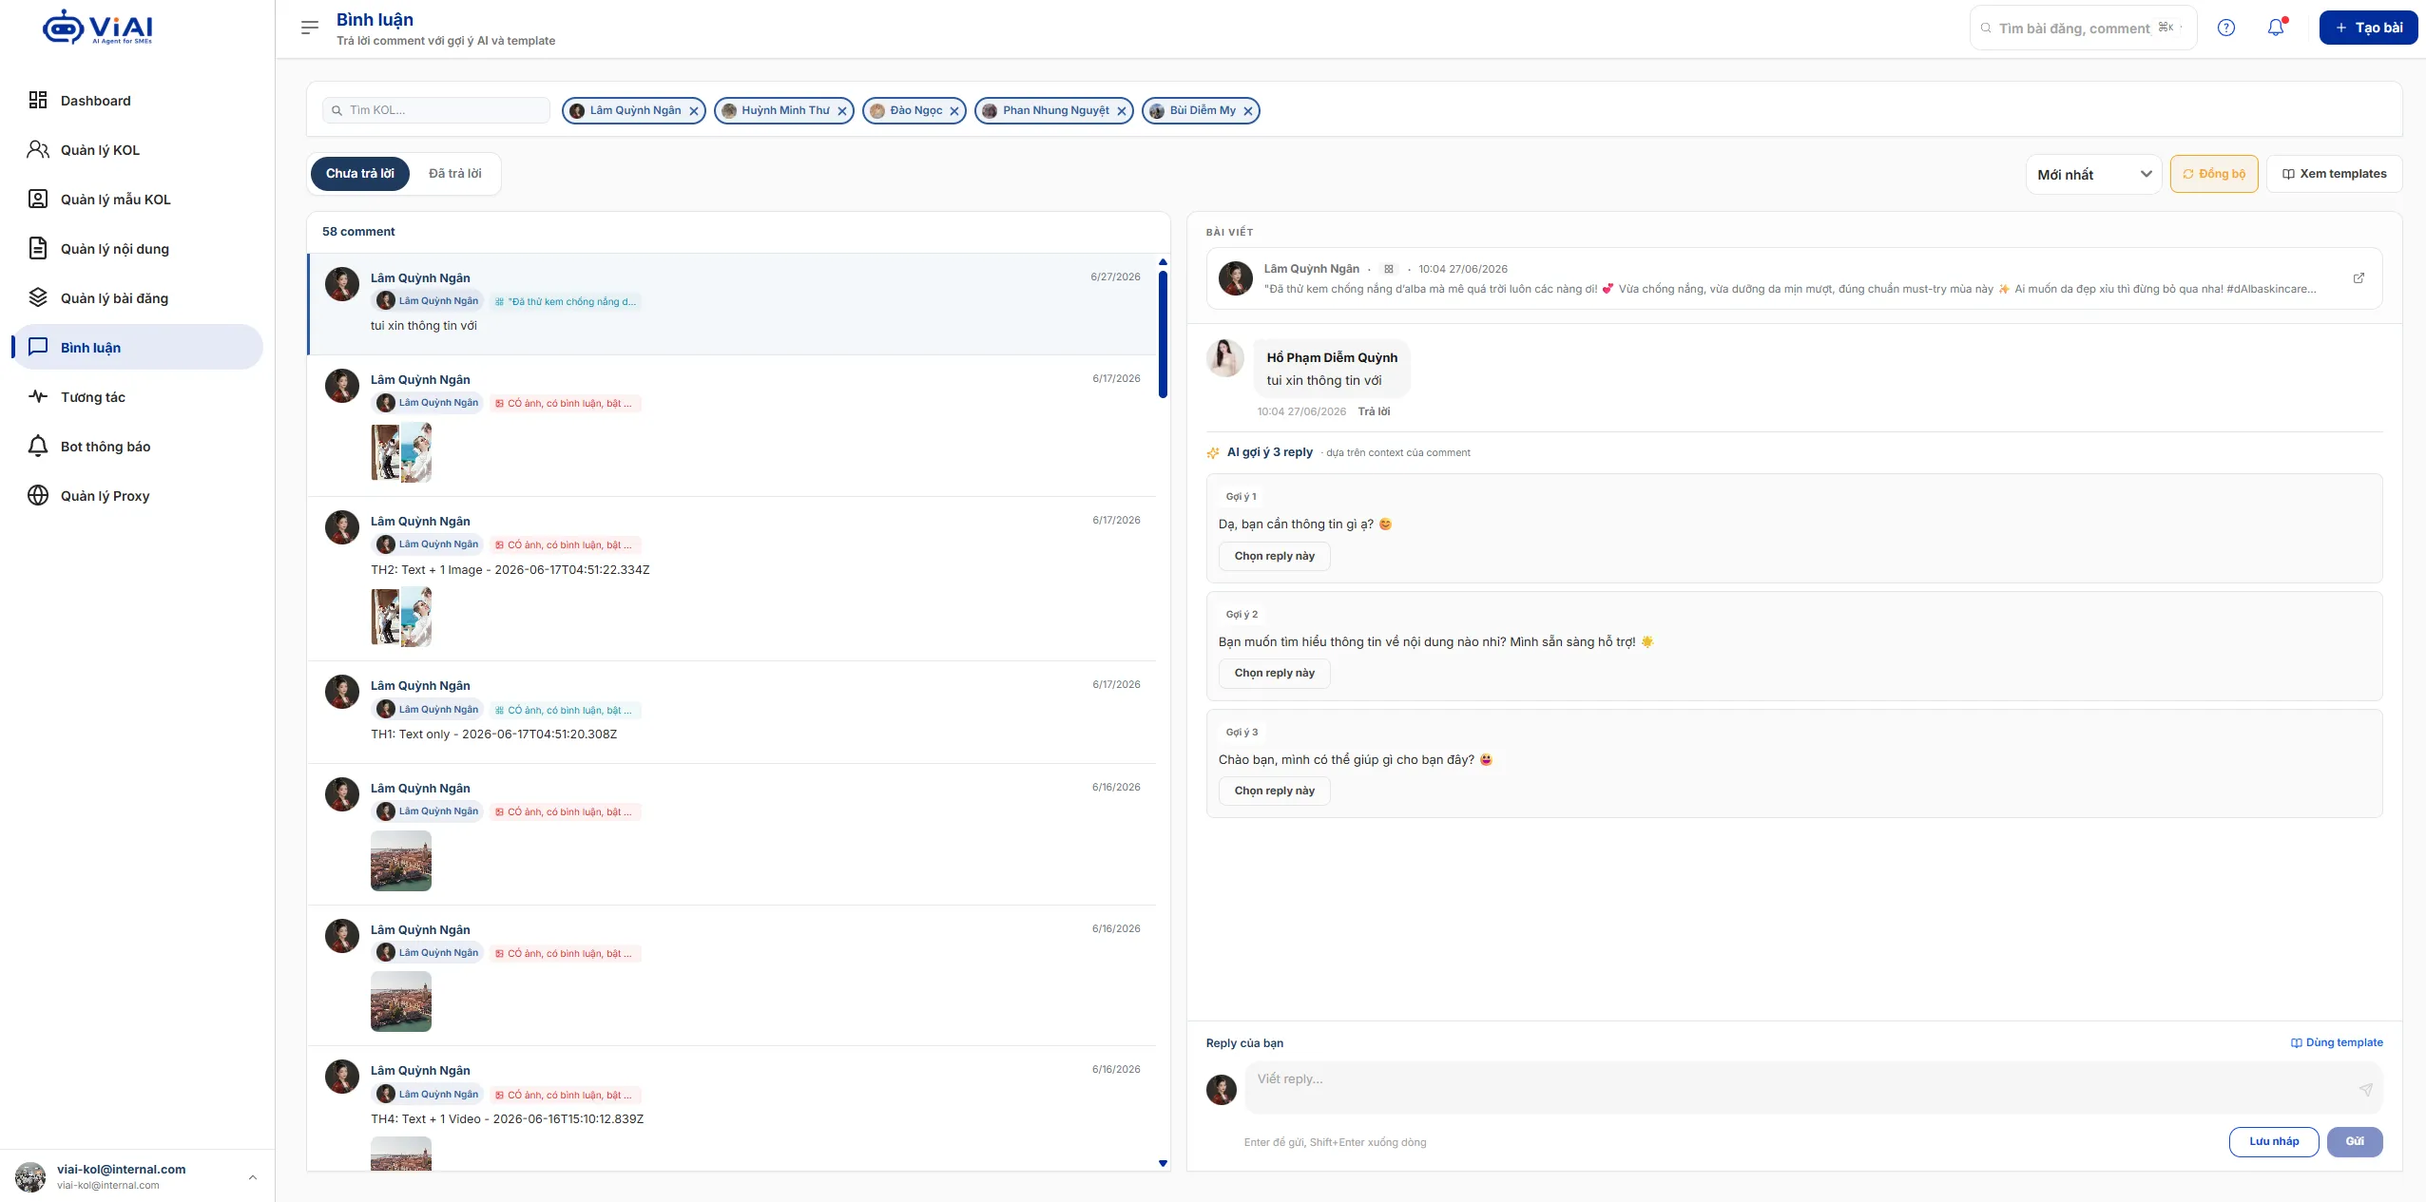
Task: Click the ViAI logo
Action: click(98, 28)
